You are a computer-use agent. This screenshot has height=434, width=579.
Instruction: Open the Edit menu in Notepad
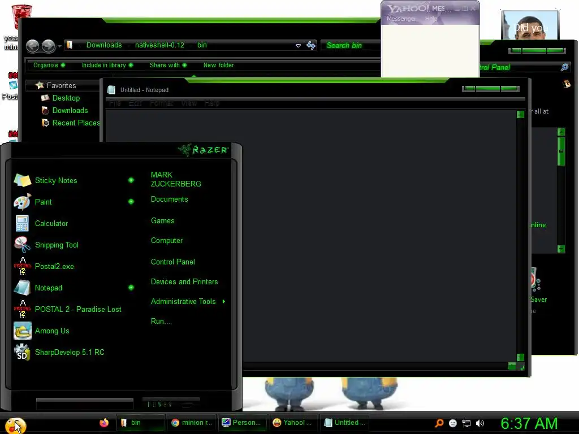point(135,103)
